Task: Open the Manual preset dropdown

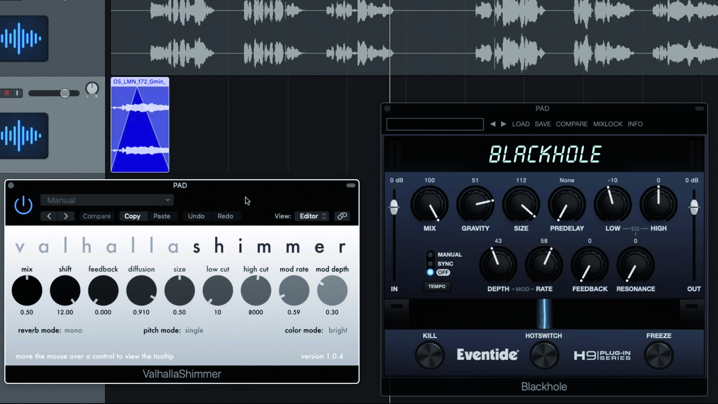Action: (x=107, y=200)
